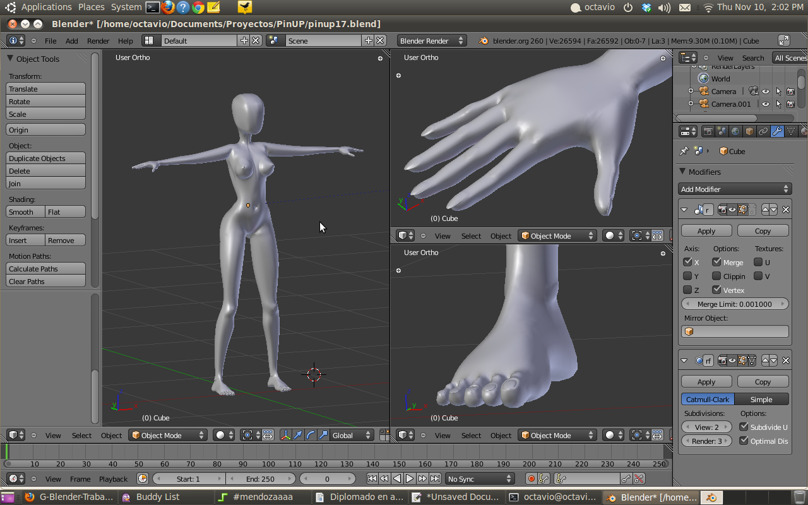
Task: Click play animation forward button
Action: click(x=410, y=478)
